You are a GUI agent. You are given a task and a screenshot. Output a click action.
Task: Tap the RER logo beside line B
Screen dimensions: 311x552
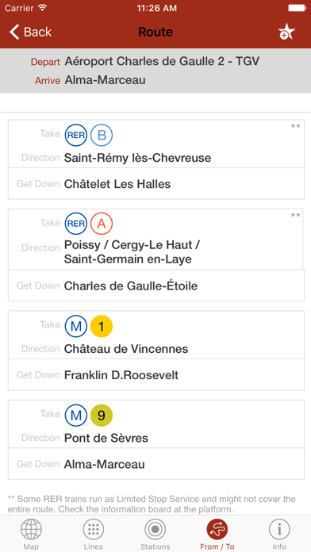tap(75, 135)
